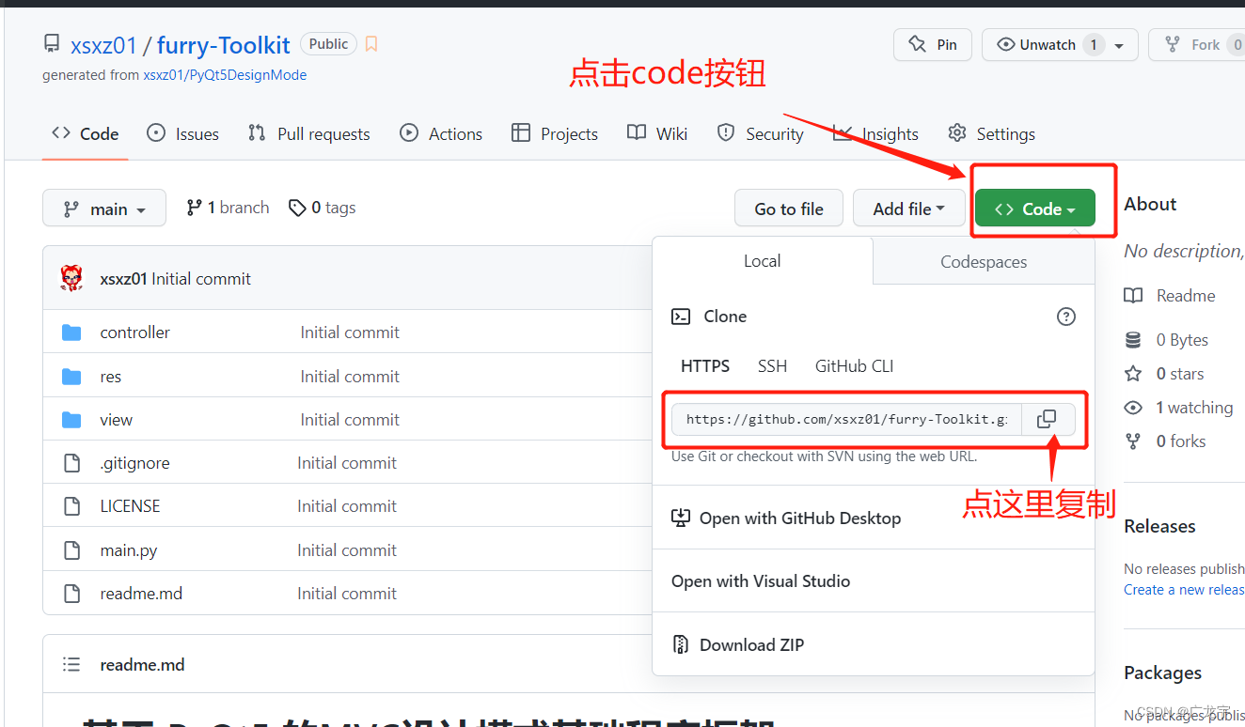Click the controller folder icon
This screenshot has height=727, width=1245.
click(71, 333)
